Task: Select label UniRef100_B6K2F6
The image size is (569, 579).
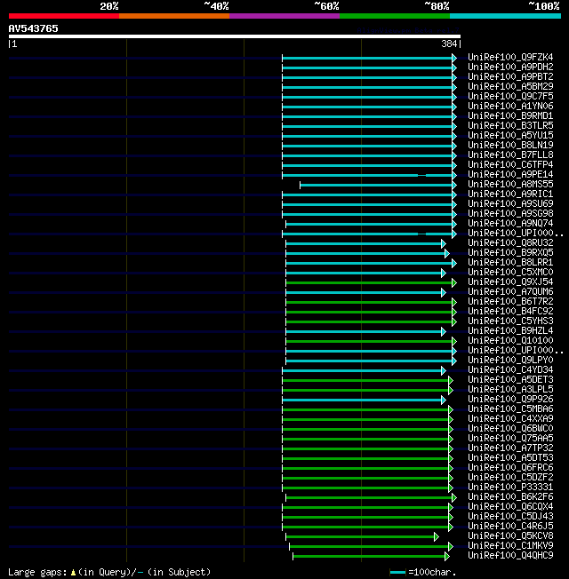Action: (x=510, y=496)
